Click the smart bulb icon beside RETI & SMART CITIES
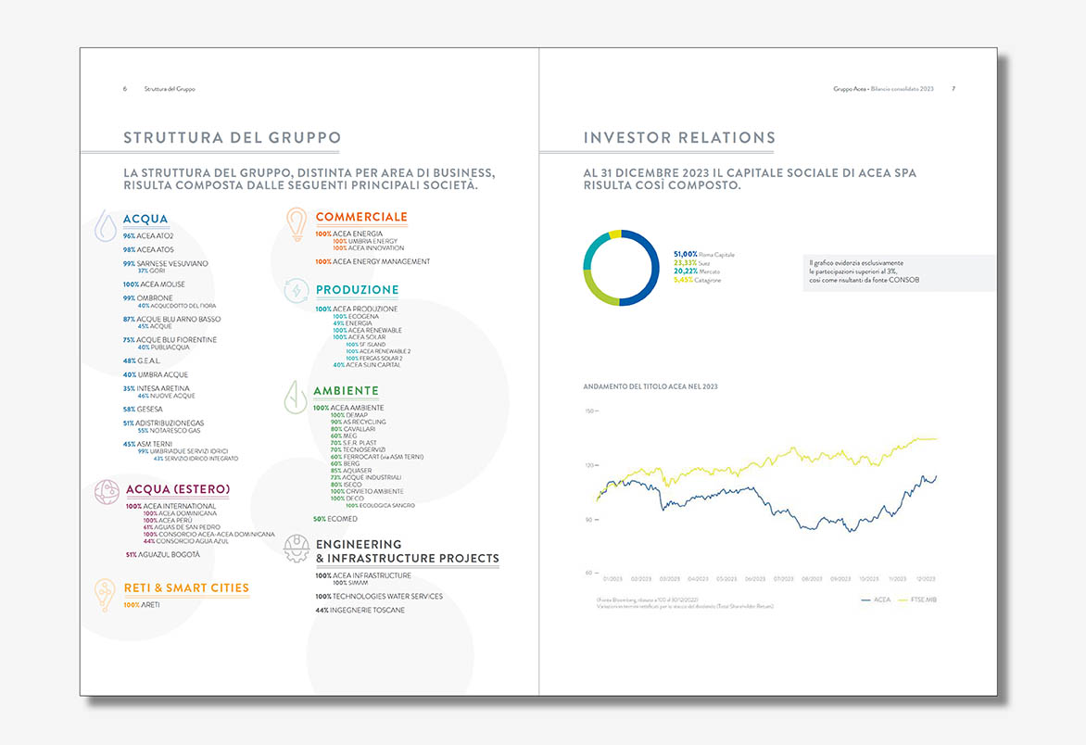1086x745 pixels. pyautogui.click(x=105, y=596)
